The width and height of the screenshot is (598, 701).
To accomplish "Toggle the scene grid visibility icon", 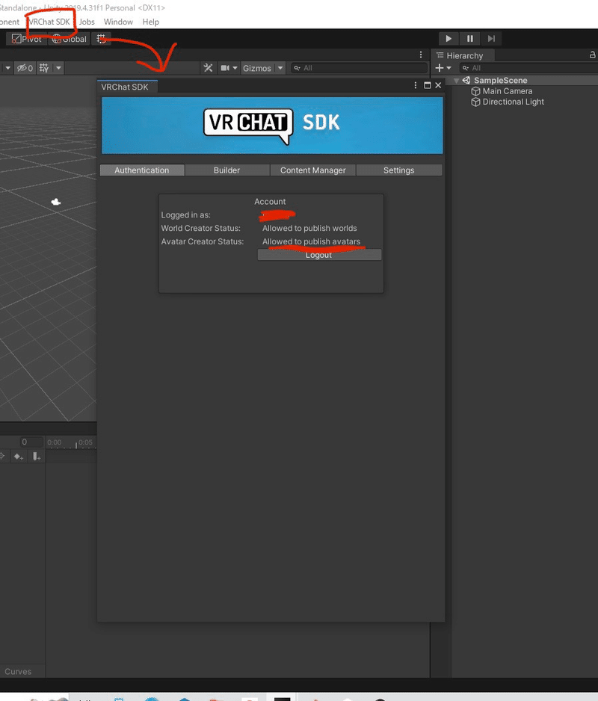I will click(44, 68).
